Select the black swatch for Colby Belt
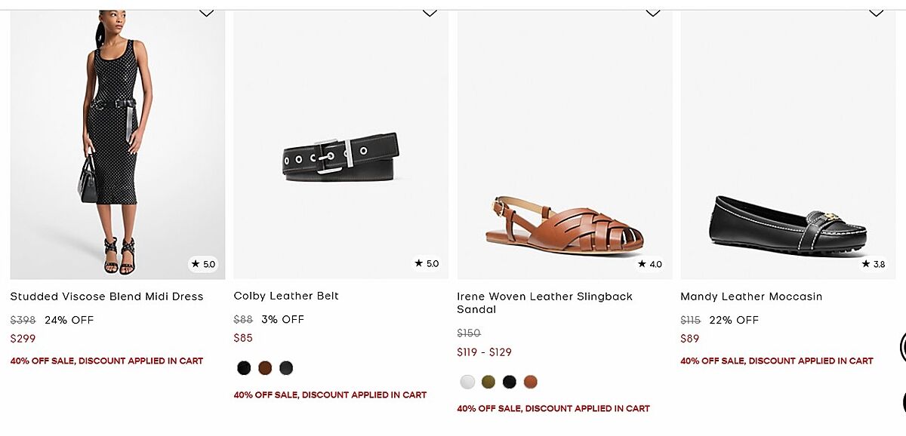Image resolution: width=906 pixels, height=436 pixels. [244, 368]
